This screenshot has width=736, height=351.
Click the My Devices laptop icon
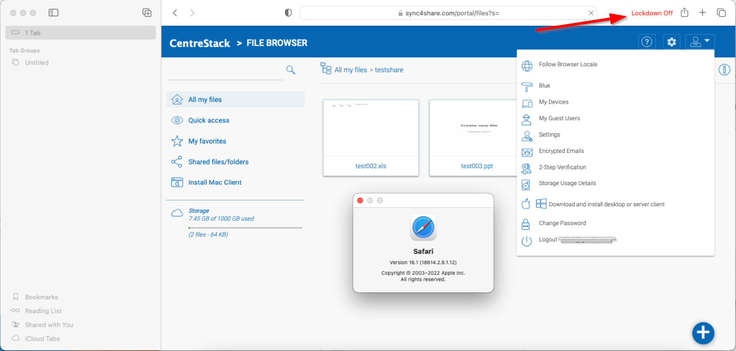[x=527, y=103]
